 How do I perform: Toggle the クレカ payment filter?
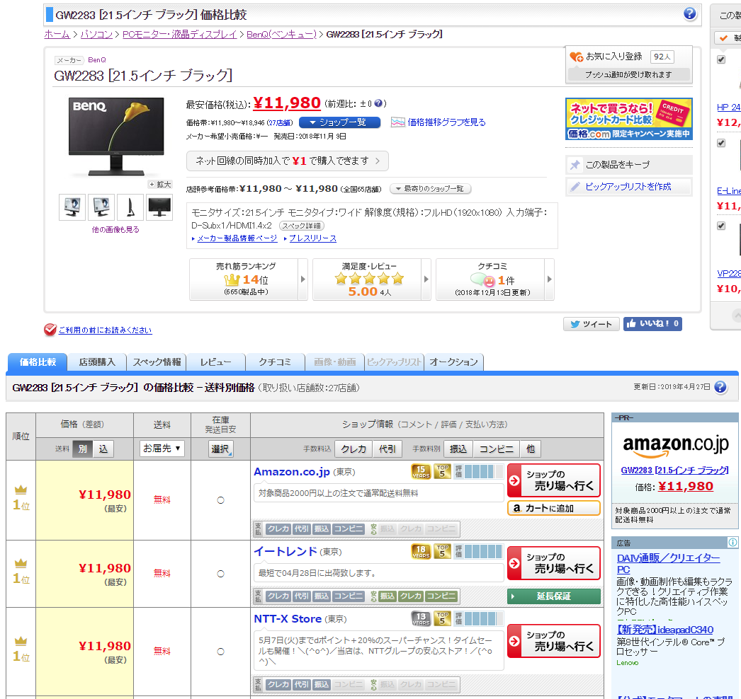pos(353,449)
